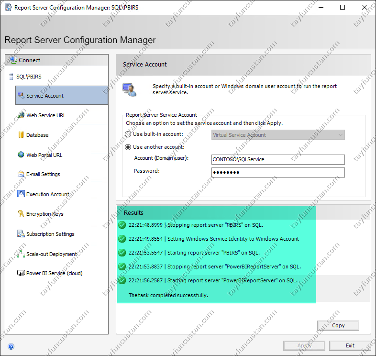Minimize the configuration manager window
Screen dimensions: 376x356
coord(321,8)
